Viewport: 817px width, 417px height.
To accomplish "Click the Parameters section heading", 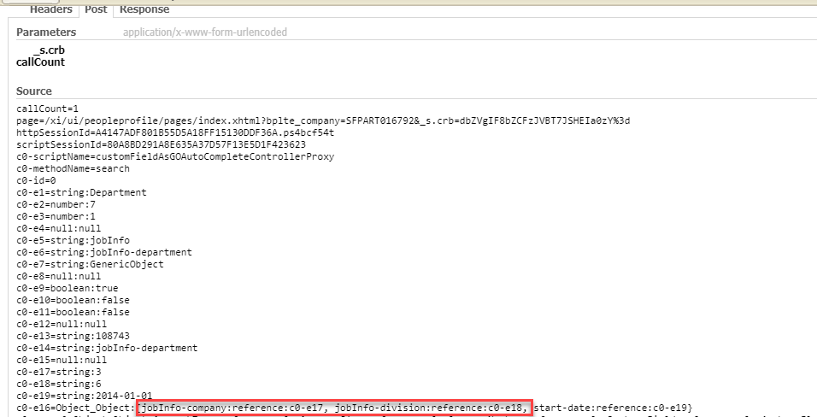I will 46,32.
